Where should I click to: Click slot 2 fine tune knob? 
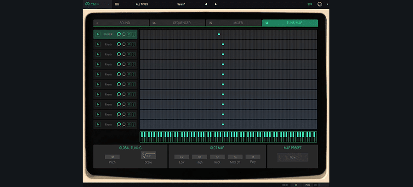[x=124, y=44]
